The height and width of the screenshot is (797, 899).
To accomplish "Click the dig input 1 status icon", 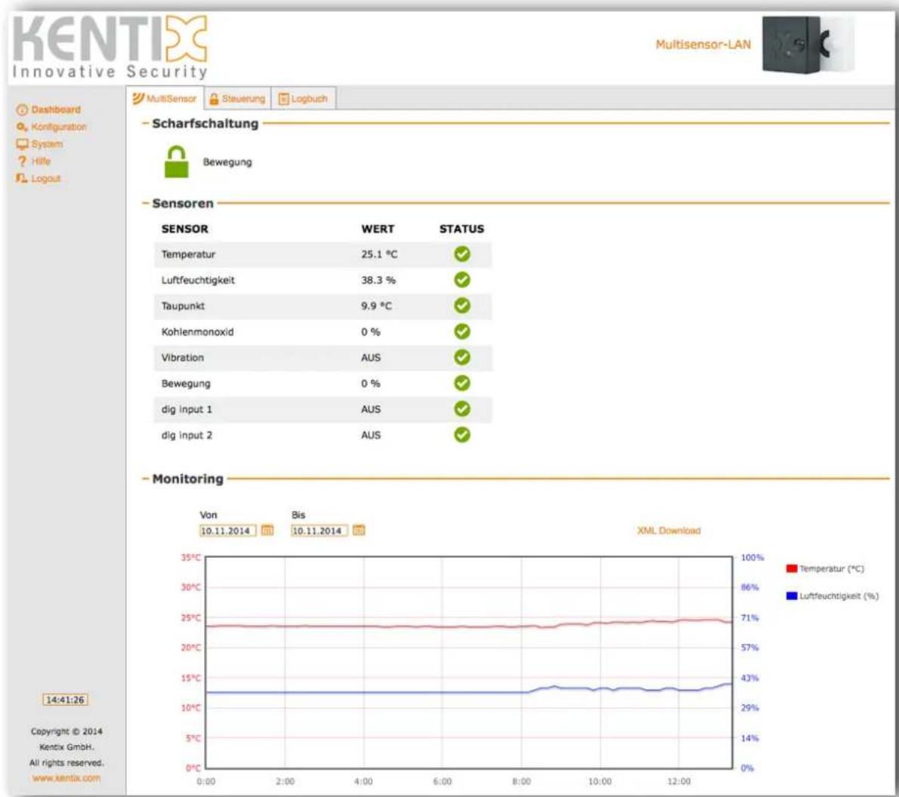I will tap(462, 408).
